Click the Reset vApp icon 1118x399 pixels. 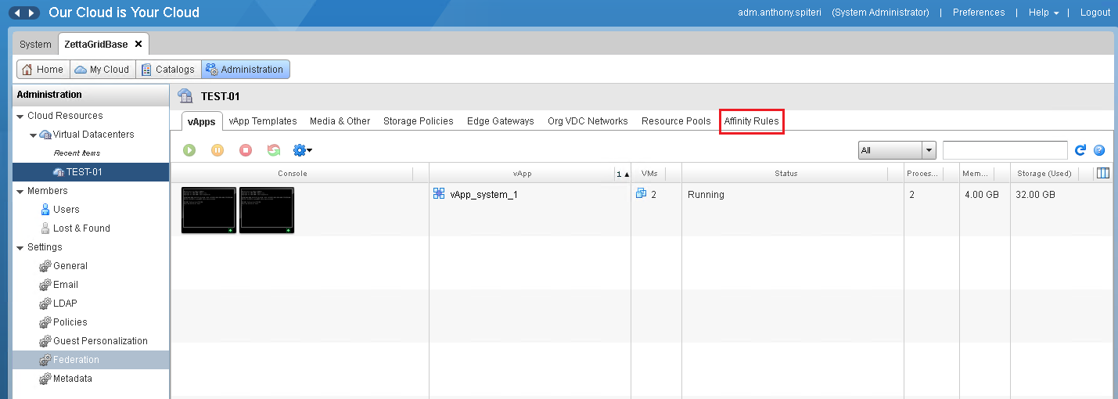coord(274,150)
